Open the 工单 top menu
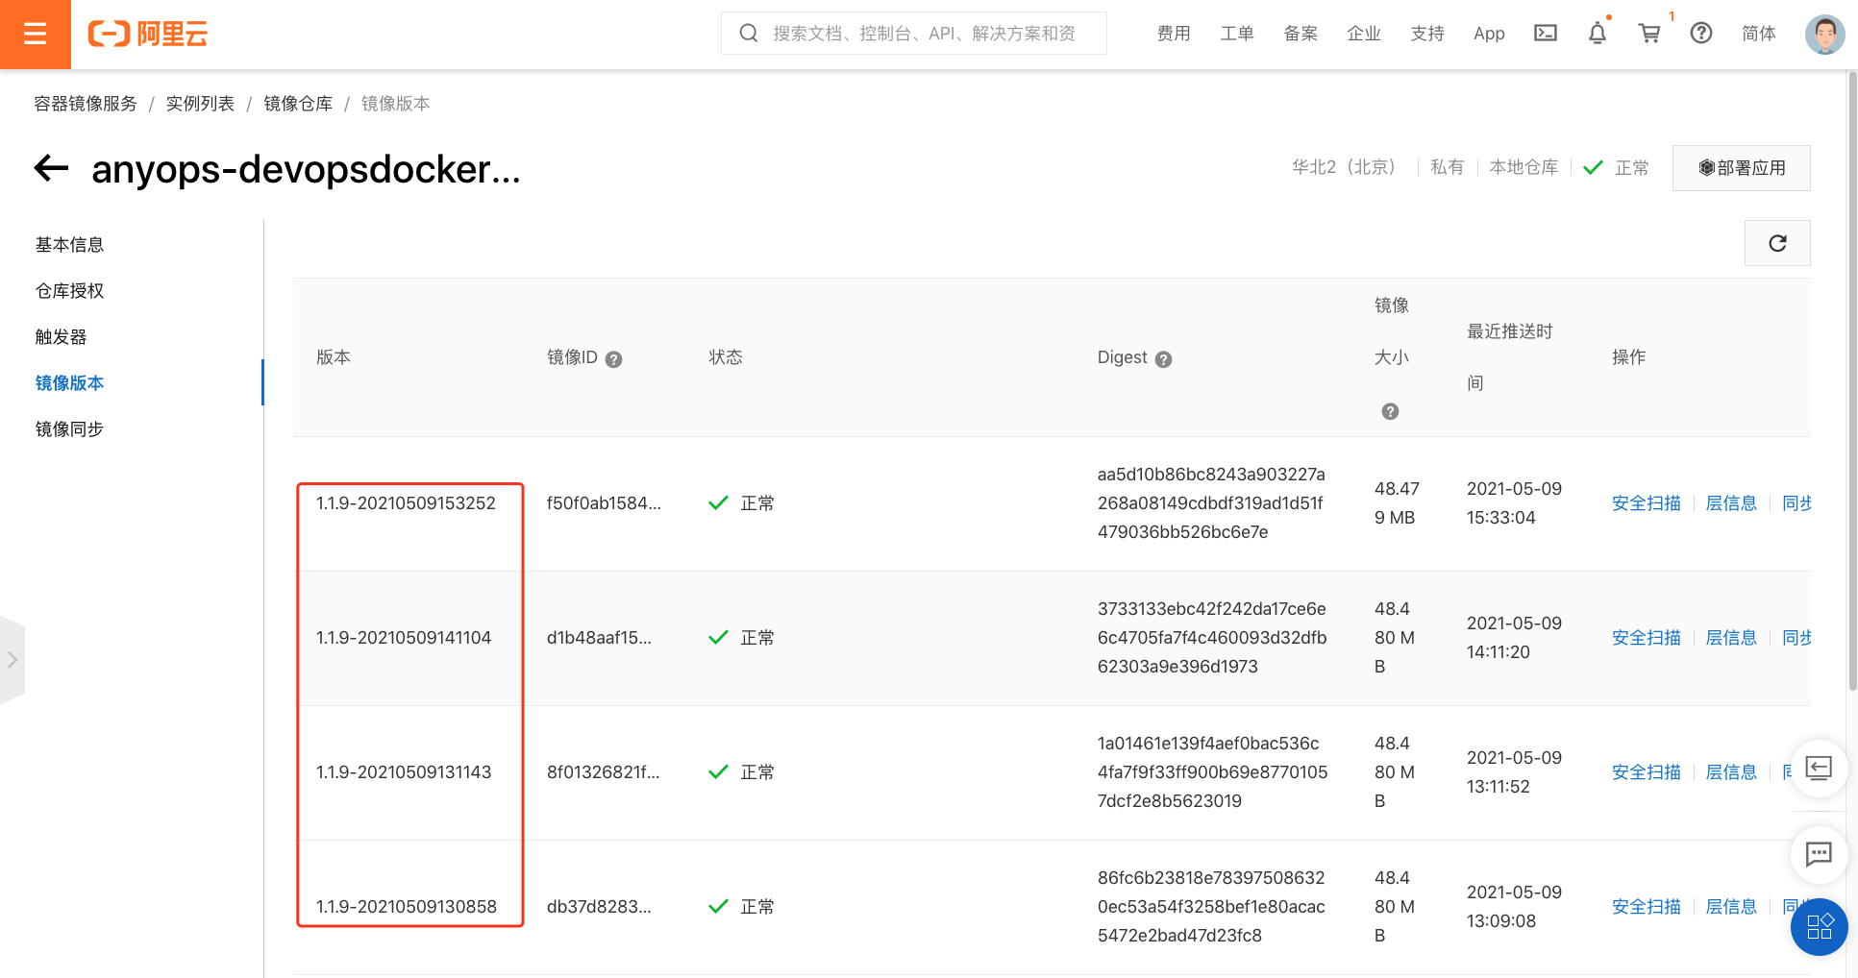The image size is (1858, 978). click(1237, 34)
